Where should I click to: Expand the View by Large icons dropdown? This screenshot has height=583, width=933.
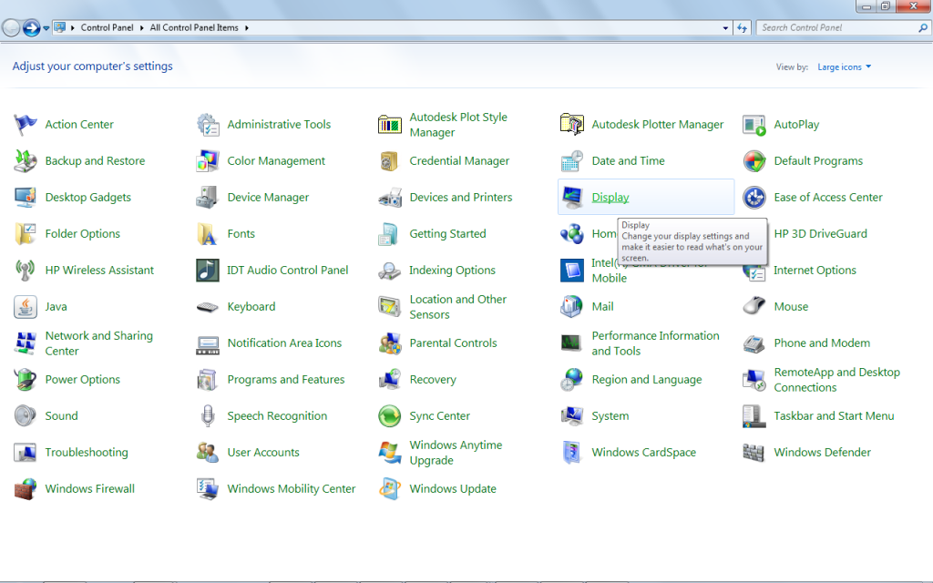pos(845,67)
